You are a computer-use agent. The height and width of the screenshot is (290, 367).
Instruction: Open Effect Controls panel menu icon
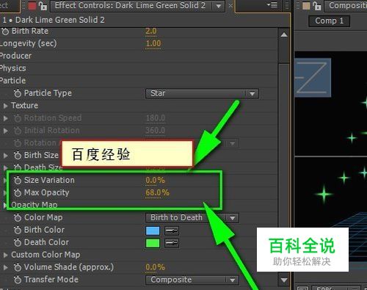tap(272, 5)
